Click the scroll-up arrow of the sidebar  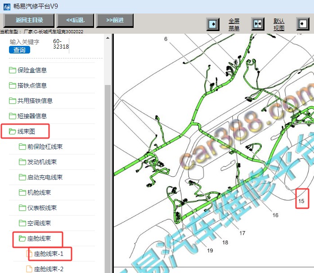pos(108,38)
